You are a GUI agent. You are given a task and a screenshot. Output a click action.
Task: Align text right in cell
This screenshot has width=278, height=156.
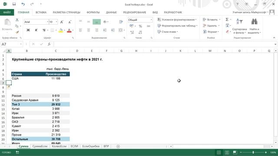coord(96,30)
